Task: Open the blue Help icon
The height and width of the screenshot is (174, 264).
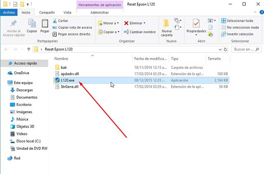Action: coord(262,12)
